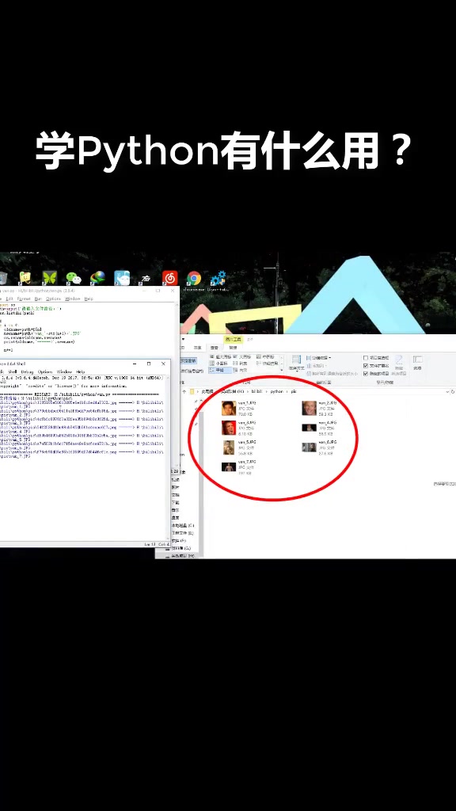Open the Run menu in IDLE editor
456x811 pixels.
coord(38,299)
